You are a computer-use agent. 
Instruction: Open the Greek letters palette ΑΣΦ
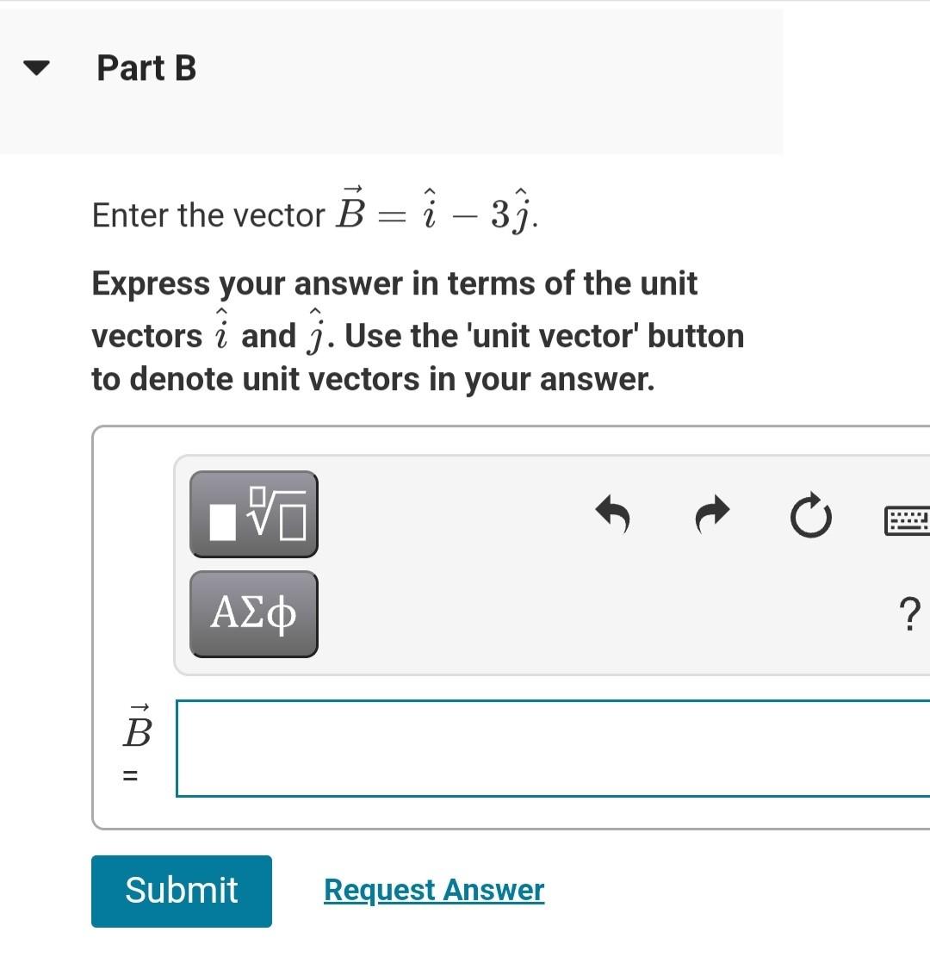(x=253, y=613)
